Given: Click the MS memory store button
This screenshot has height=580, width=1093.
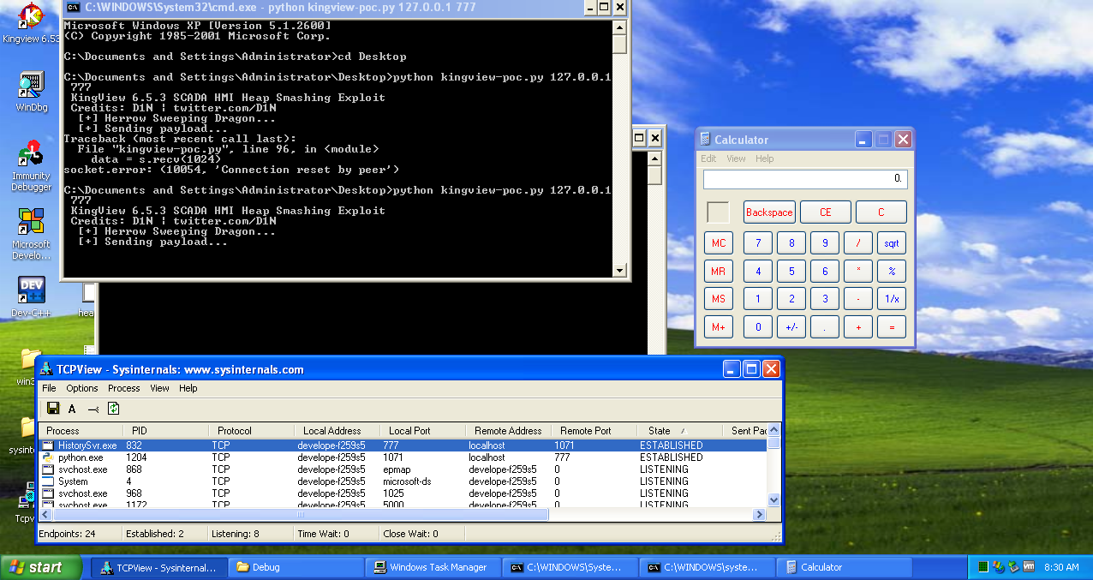Looking at the screenshot, I should coord(719,299).
